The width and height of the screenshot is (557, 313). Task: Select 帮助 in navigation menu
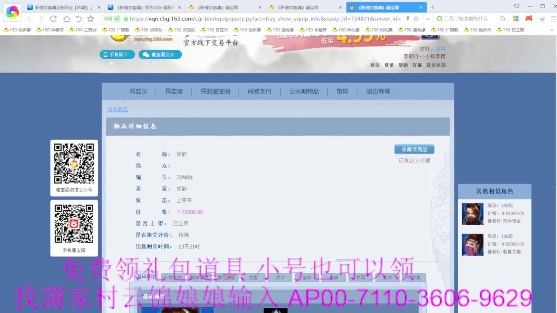[x=342, y=91]
